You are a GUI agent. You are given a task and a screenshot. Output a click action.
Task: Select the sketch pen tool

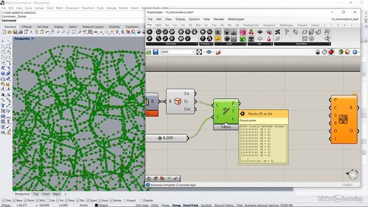point(218,52)
